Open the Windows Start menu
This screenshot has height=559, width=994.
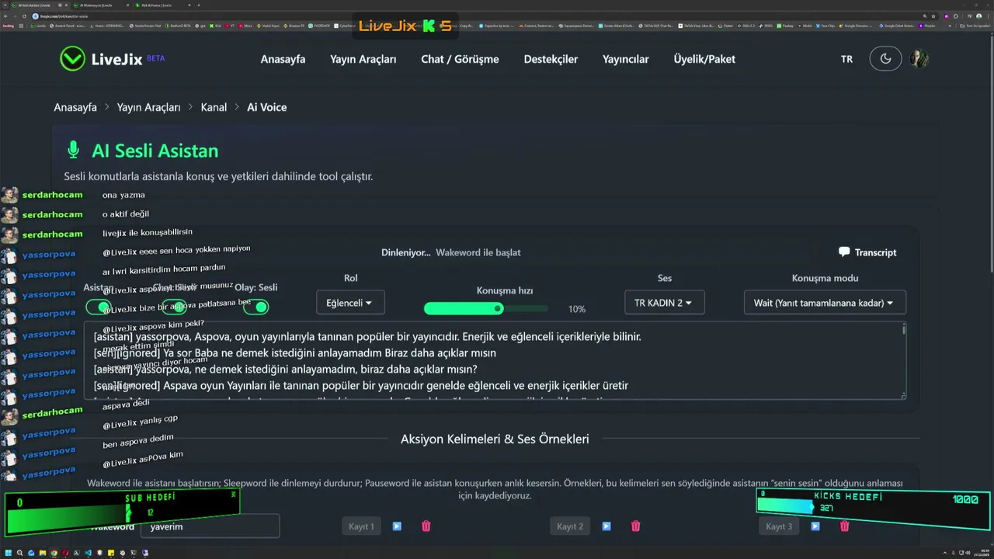click(8, 553)
